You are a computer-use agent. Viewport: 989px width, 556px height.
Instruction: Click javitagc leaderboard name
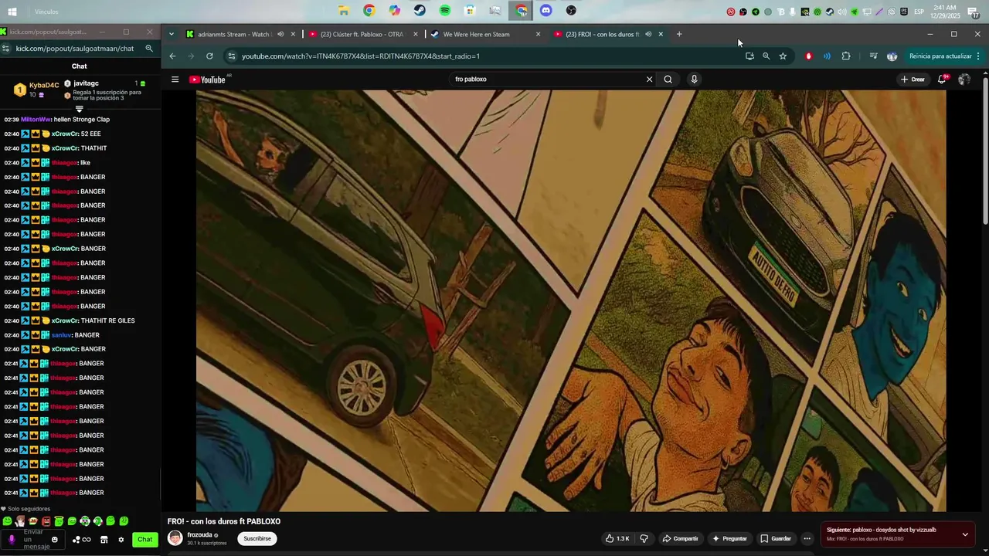[x=86, y=83]
